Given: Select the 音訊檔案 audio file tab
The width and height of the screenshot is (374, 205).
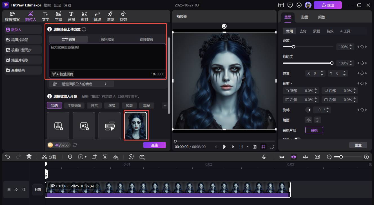Looking at the screenshot, I should coord(107,39).
